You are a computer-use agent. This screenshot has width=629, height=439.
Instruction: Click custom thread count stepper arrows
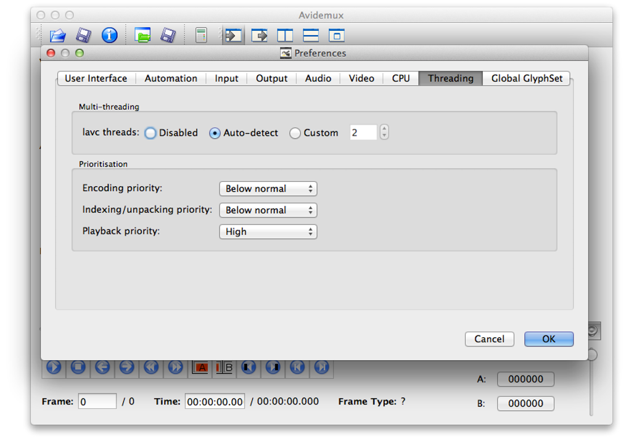click(384, 133)
